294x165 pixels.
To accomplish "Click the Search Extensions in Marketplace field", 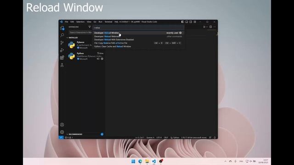I will 81,33.
